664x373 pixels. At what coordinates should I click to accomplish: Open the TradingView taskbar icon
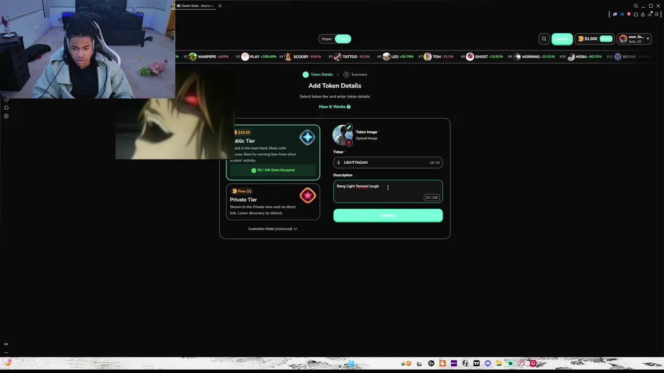476,363
